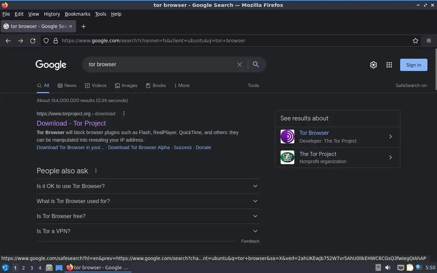Open the file manager icon in taskbar
This screenshot has width=437, height=273.
49,268
